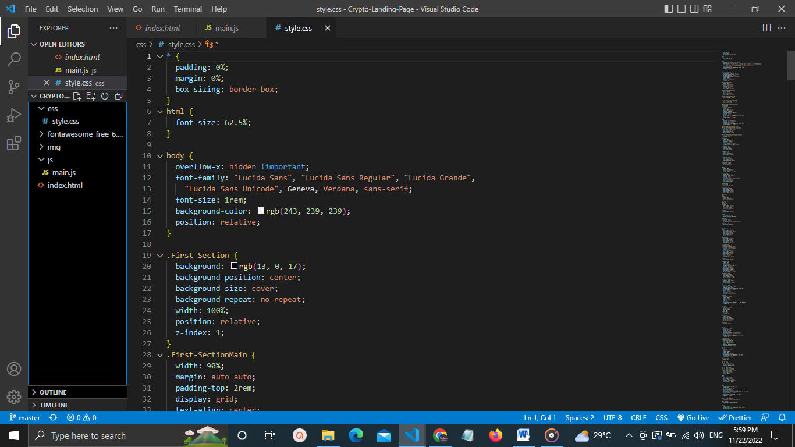
Task: Open the Run and Debug view
Action: [x=14, y=115]
